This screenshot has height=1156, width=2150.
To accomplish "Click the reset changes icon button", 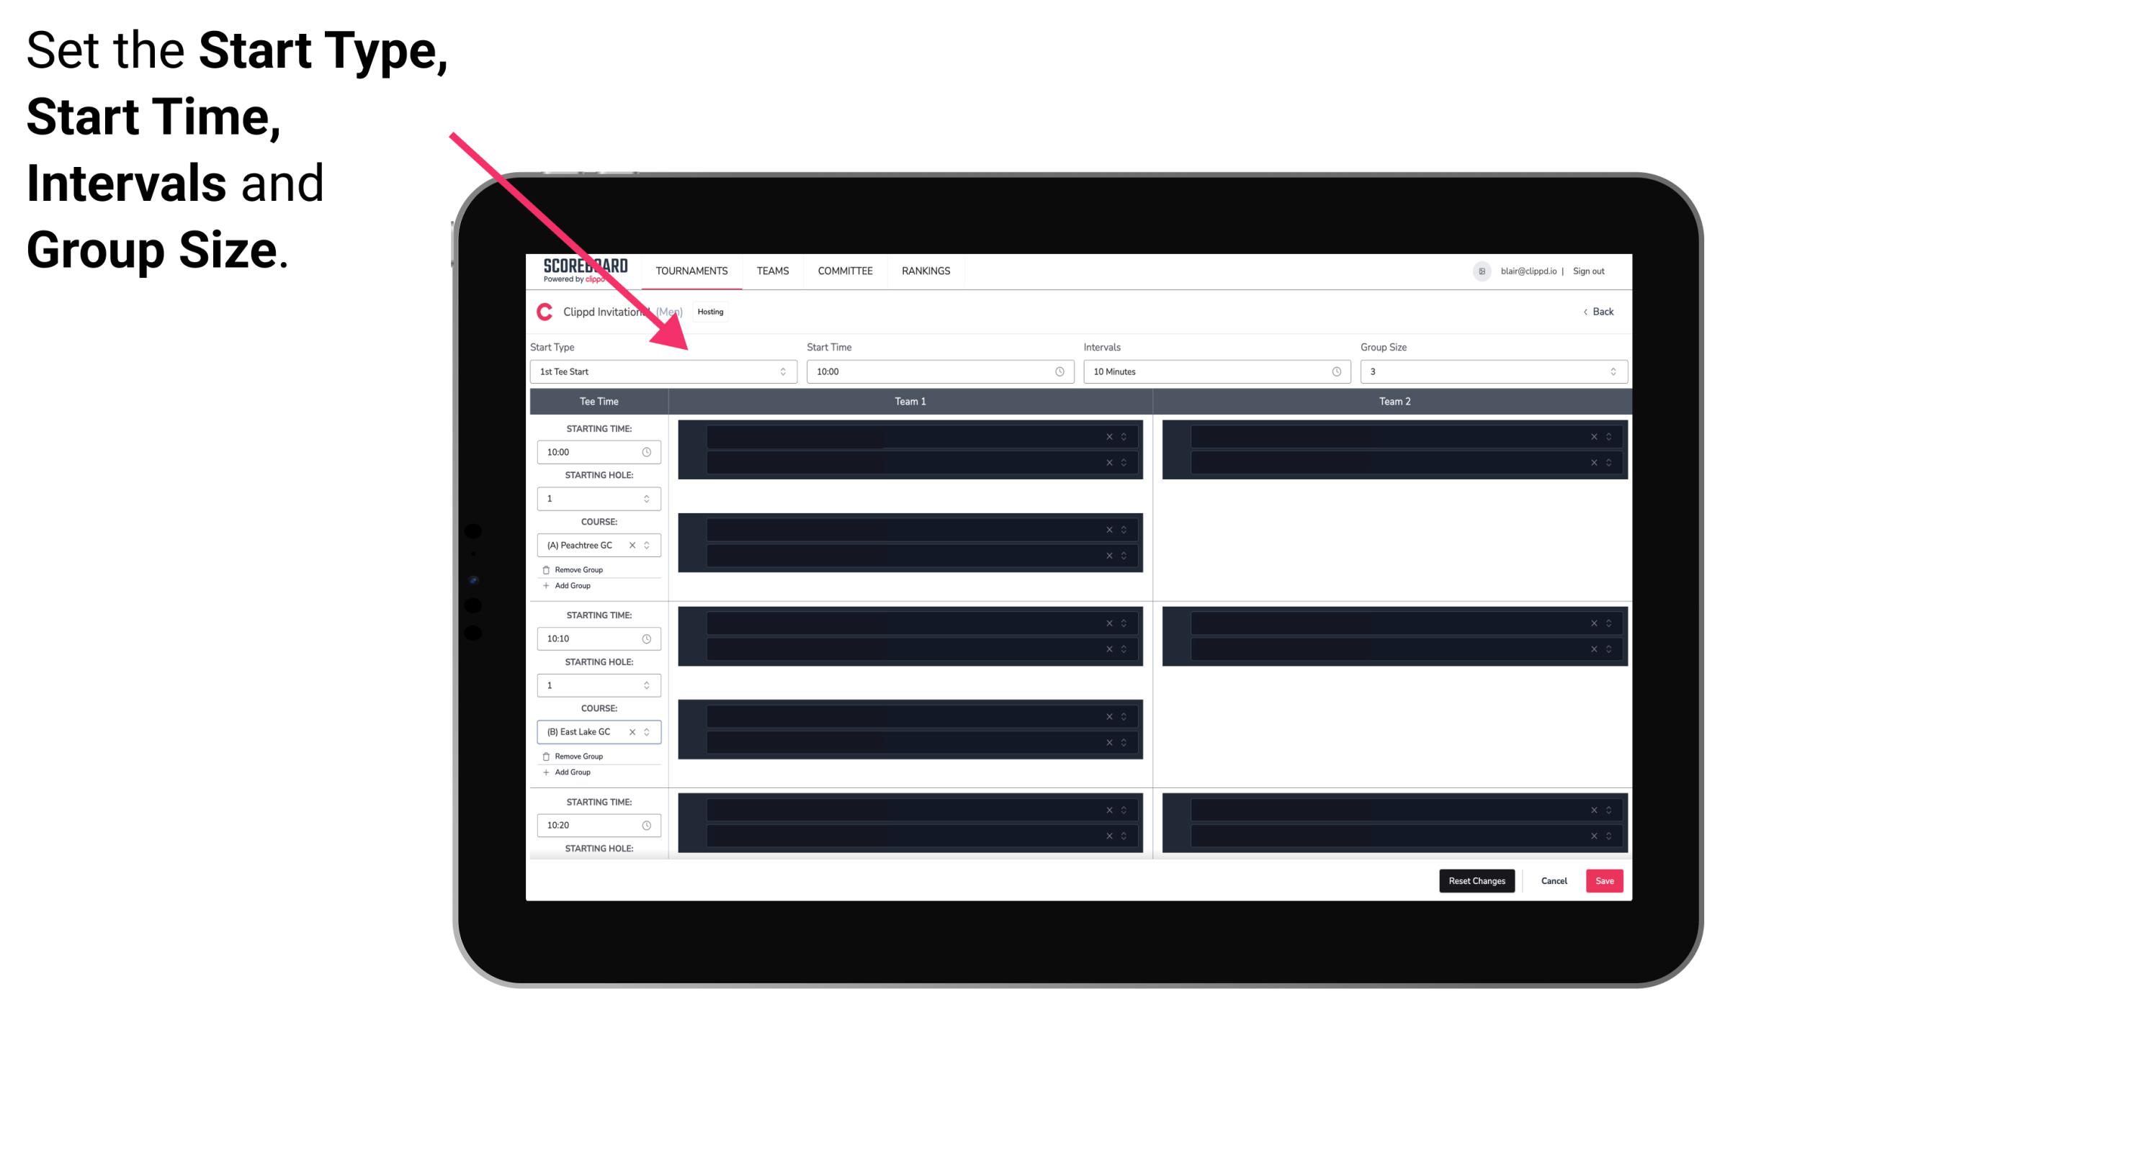I will [x=1477, y=880].
